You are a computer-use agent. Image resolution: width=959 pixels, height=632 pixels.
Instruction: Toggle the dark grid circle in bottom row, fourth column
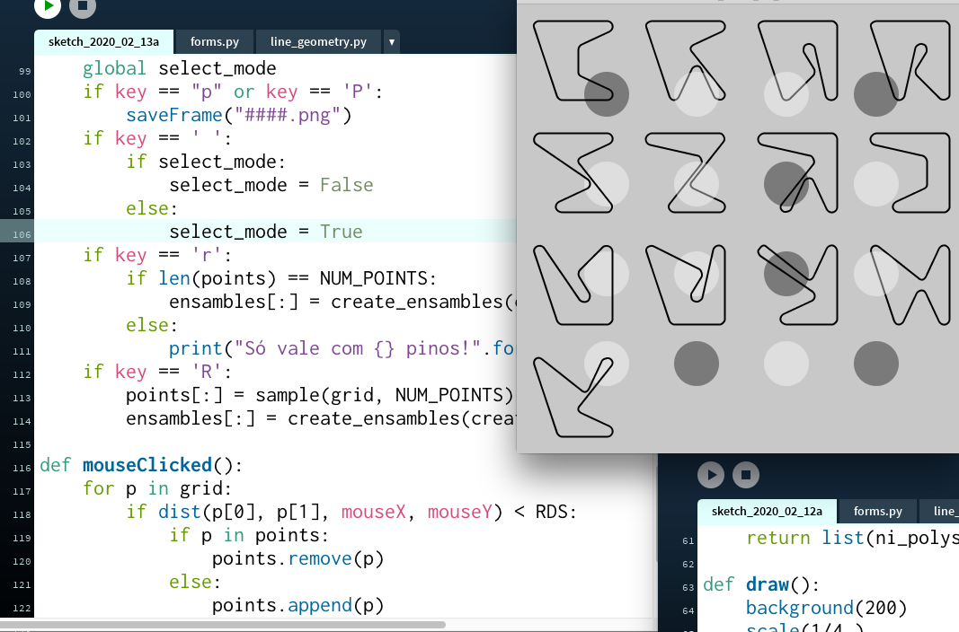pyautogui.click(x=876, y=364)
